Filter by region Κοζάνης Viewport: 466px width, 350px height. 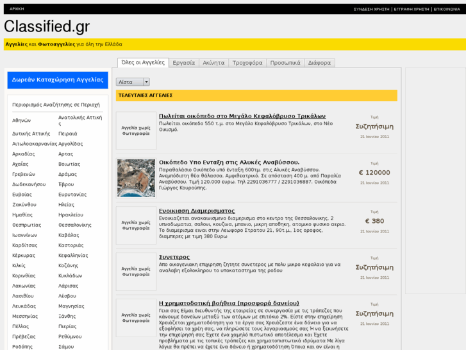pos(69,265)
